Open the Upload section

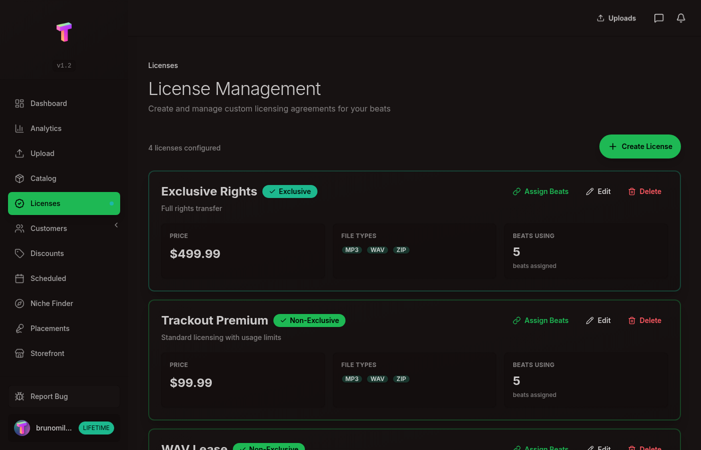point(42,153)
